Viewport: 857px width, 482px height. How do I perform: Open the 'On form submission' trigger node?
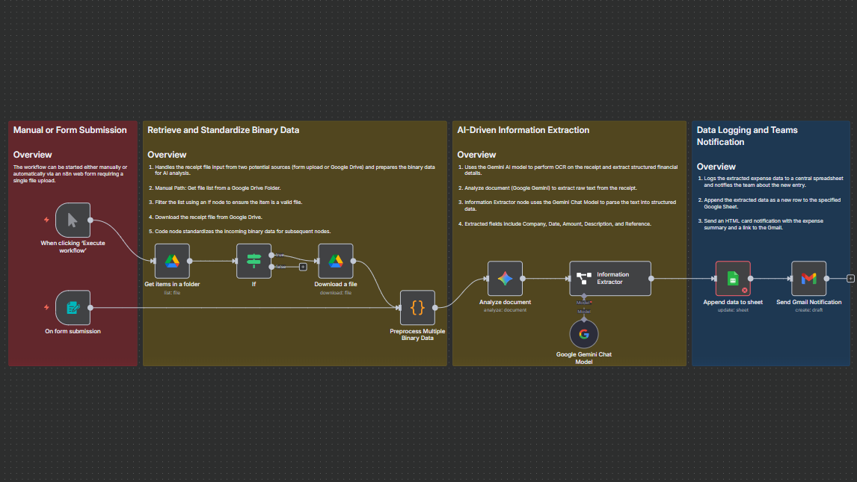[x=73, y=306]
